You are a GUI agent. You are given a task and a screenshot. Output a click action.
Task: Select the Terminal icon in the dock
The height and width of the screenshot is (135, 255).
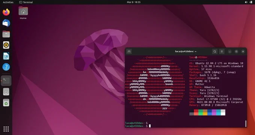point(6,81)
